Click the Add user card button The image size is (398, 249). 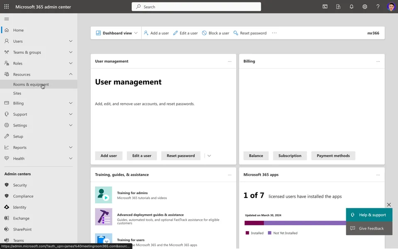109,156
